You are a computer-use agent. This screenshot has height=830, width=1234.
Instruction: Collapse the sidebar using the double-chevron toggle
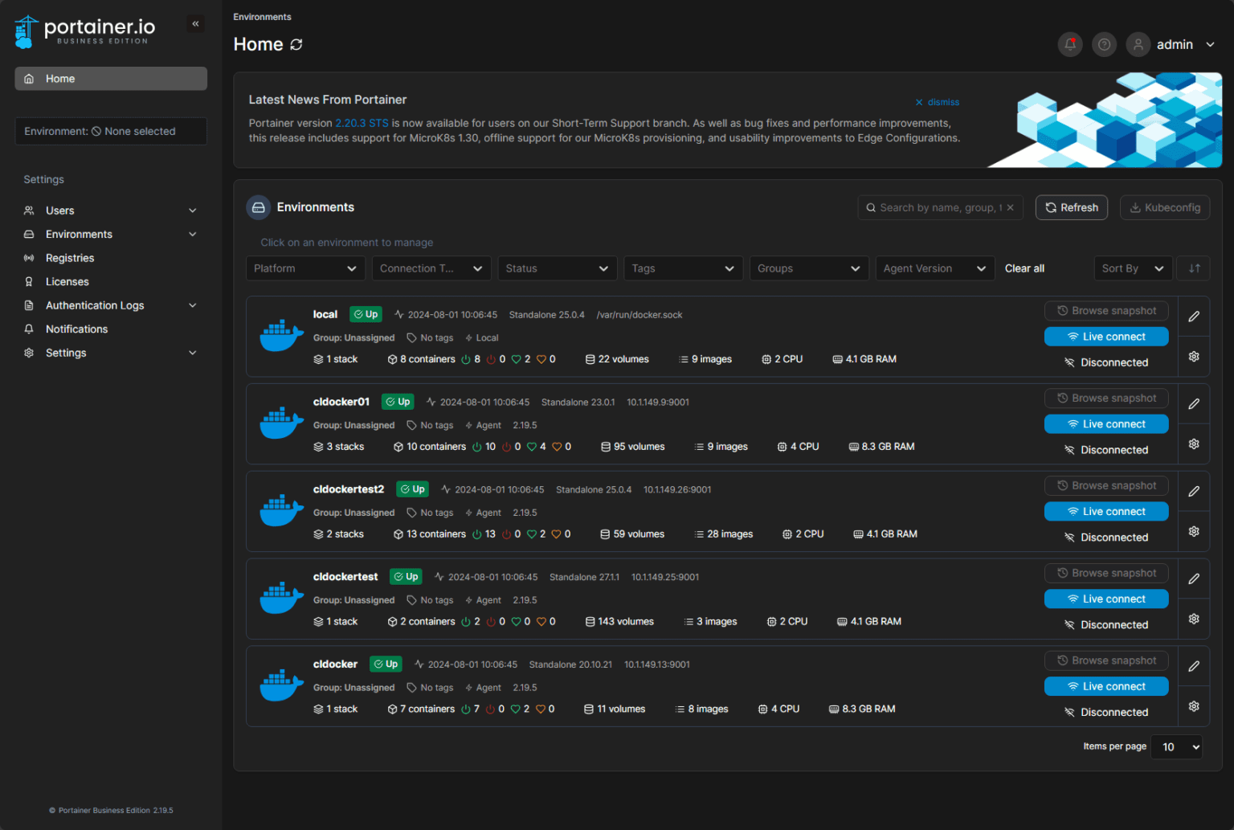click(195, 23)
